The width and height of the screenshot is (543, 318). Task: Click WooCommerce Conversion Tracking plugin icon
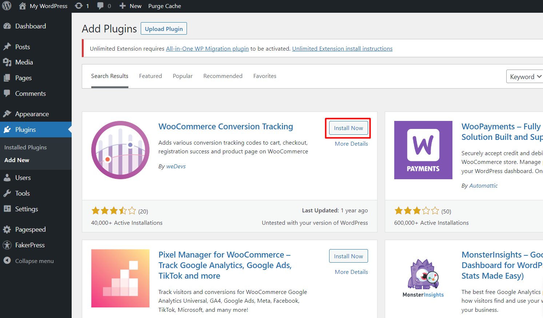point(120,150)
